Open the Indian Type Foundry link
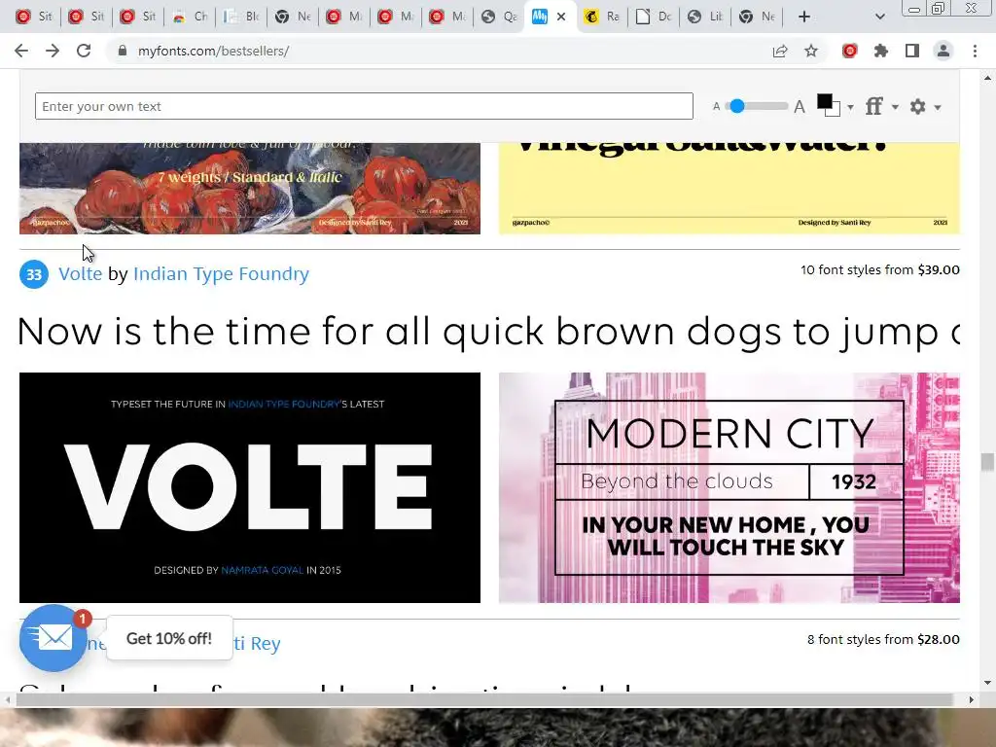This screenshot has height=747, width=996. click(221, 273)
